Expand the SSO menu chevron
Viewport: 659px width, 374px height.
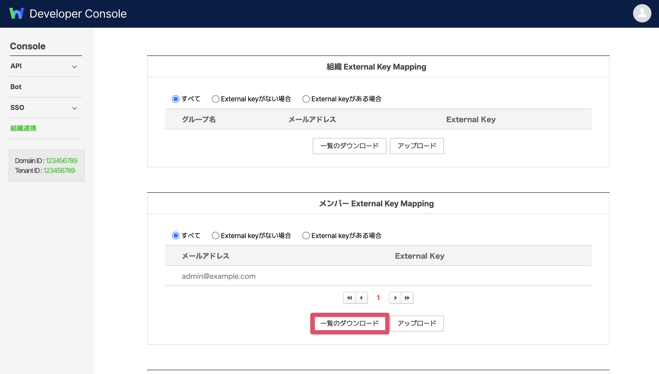[75, 108]
